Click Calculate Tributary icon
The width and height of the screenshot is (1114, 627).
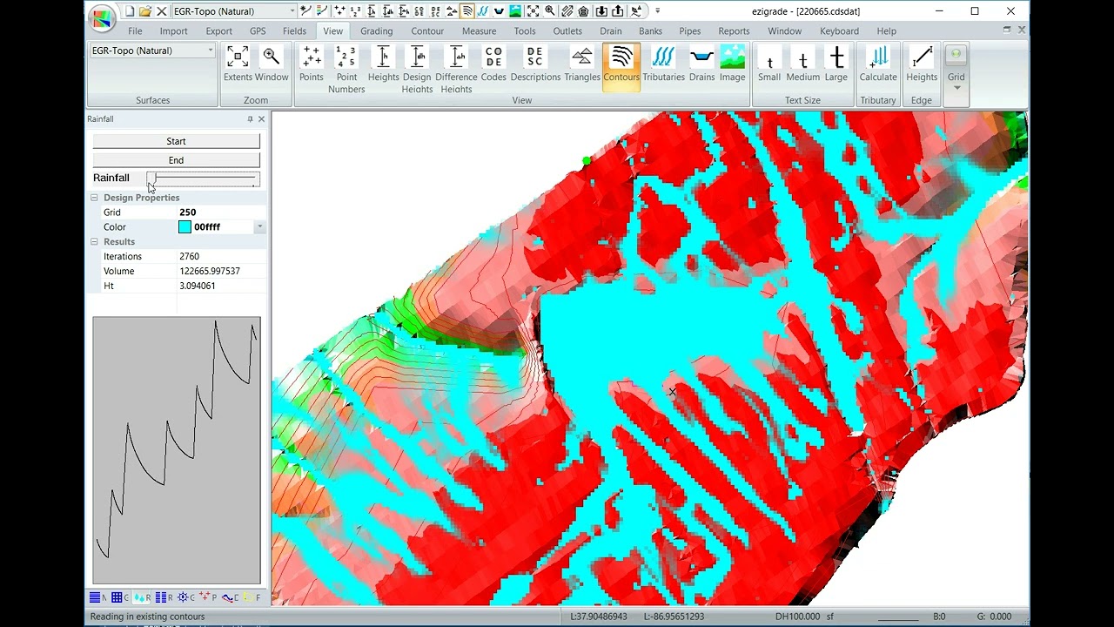click(x=878, y=64)
